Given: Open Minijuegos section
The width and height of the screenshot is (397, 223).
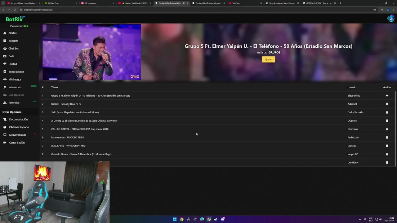Looking at the screenshot, I should tap(15, 79).
